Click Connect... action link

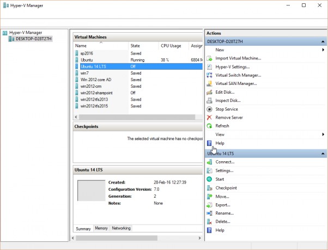[x=225, y=162]
